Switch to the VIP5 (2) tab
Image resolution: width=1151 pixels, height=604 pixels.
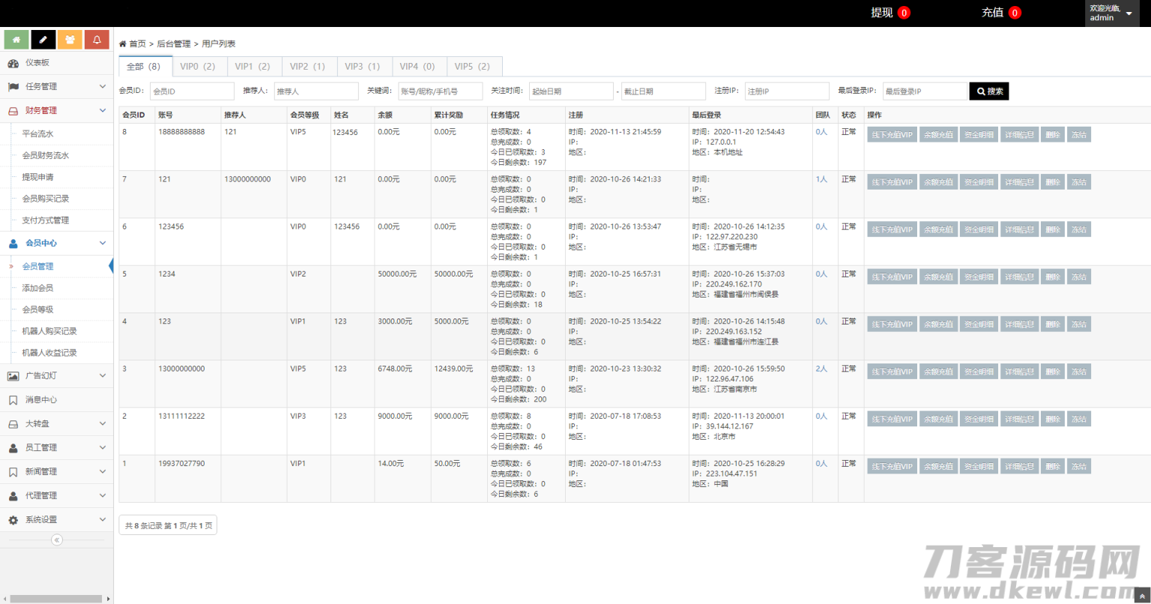point(474,66)
